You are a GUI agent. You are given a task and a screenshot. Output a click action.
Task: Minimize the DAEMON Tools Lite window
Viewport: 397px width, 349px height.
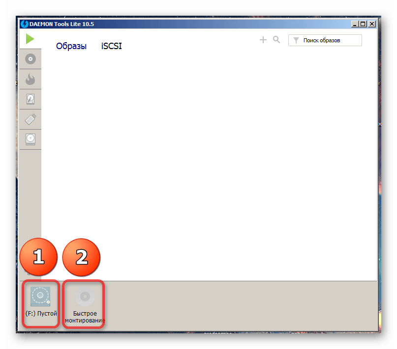point(355,24)
